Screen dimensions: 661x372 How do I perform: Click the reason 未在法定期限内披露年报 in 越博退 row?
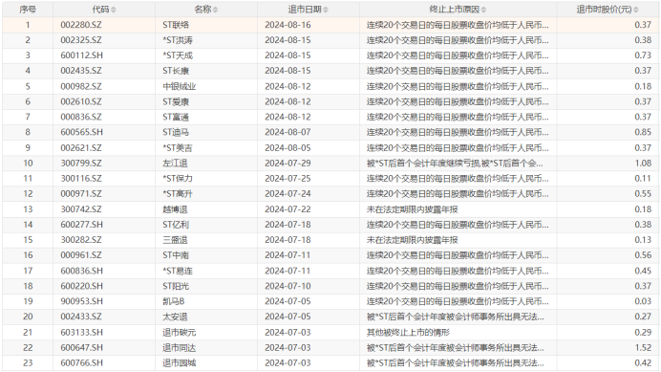413,209
